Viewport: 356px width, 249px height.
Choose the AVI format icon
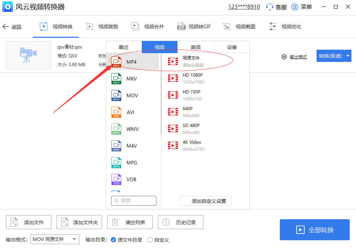(116, 112)
